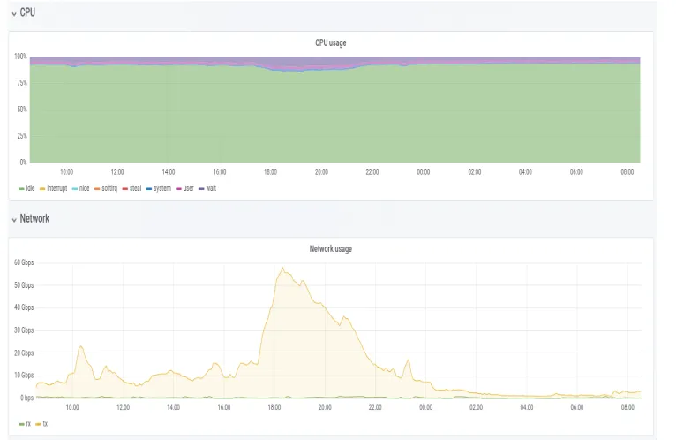Click the CPU idle dip near 19:00
676x440 pixels.
point(300,72)
